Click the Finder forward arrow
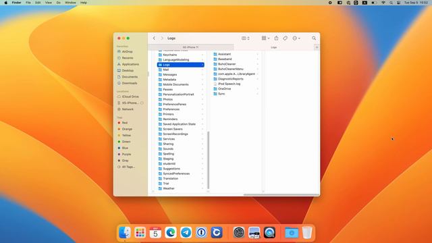Image resolution: width=432 pixels, height=243 pixels. click(x=162, y=38)
